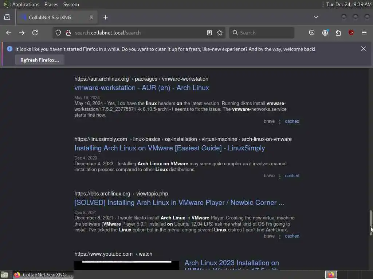The width and height of the screenshot is (373, 279).
Task: Click the browser Search input field
Action: click(262, 33)
